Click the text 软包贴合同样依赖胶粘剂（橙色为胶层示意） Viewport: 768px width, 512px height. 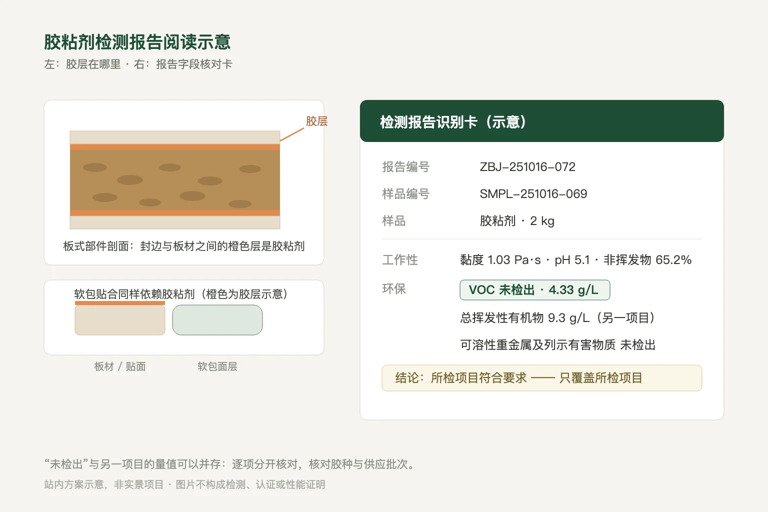[181, 294]
